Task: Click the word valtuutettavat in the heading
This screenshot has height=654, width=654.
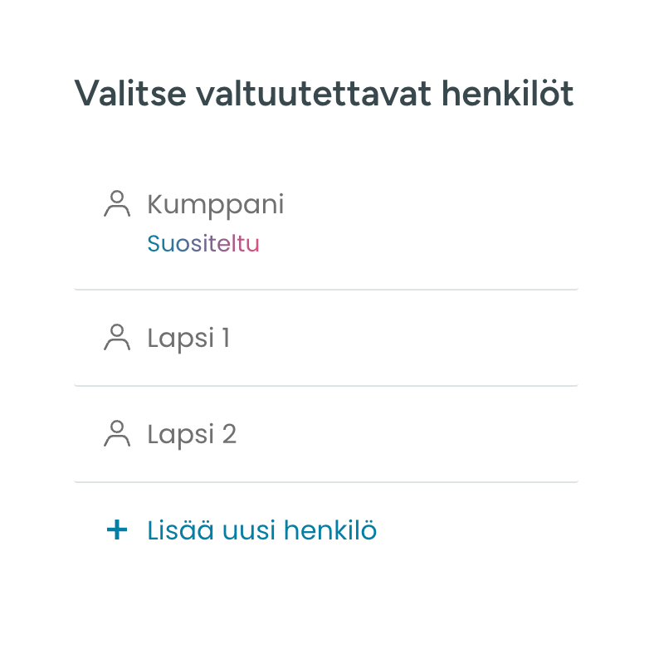Action: point(314,94)
